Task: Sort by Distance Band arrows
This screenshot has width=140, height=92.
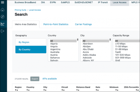Action: point(78,90)
